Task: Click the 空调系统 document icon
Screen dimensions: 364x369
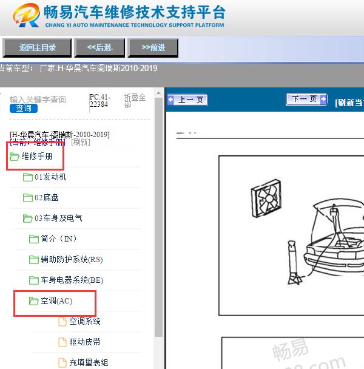Action: [x=62, y=322]
